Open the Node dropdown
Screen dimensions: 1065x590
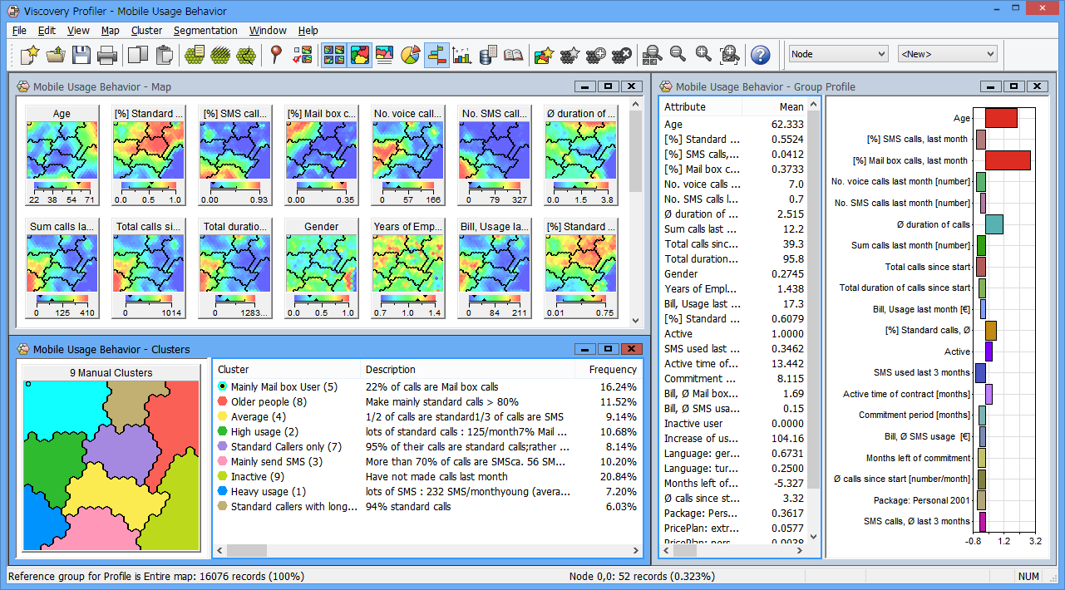tap(838, 54)
